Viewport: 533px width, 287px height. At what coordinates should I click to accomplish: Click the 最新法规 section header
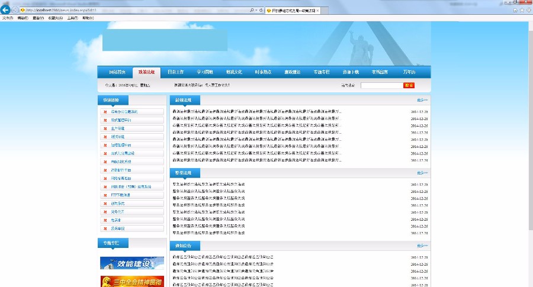[185, 100]
